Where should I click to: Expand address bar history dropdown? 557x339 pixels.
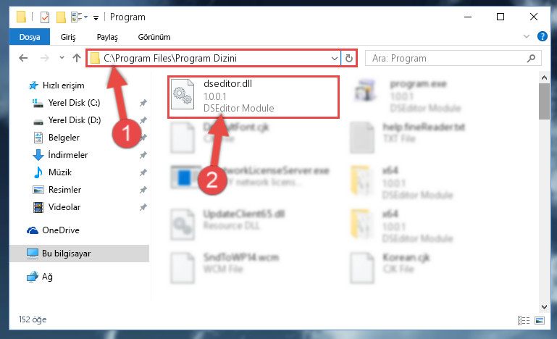(334, 58)
